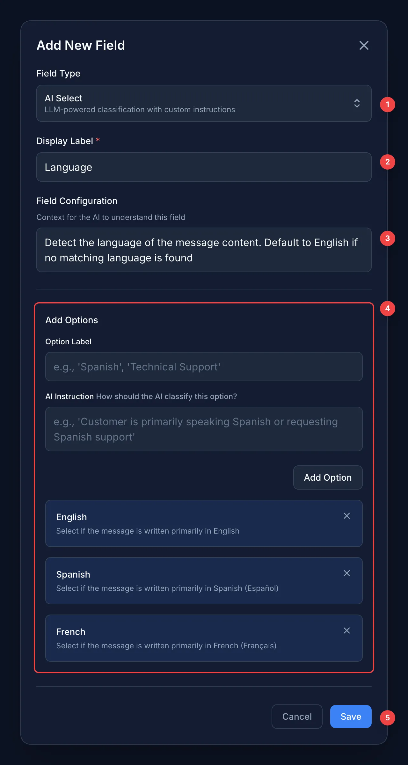The width and height of the screenshot is (408, 765).
Task: Click the Add Option button
Action: coord(328,477)
